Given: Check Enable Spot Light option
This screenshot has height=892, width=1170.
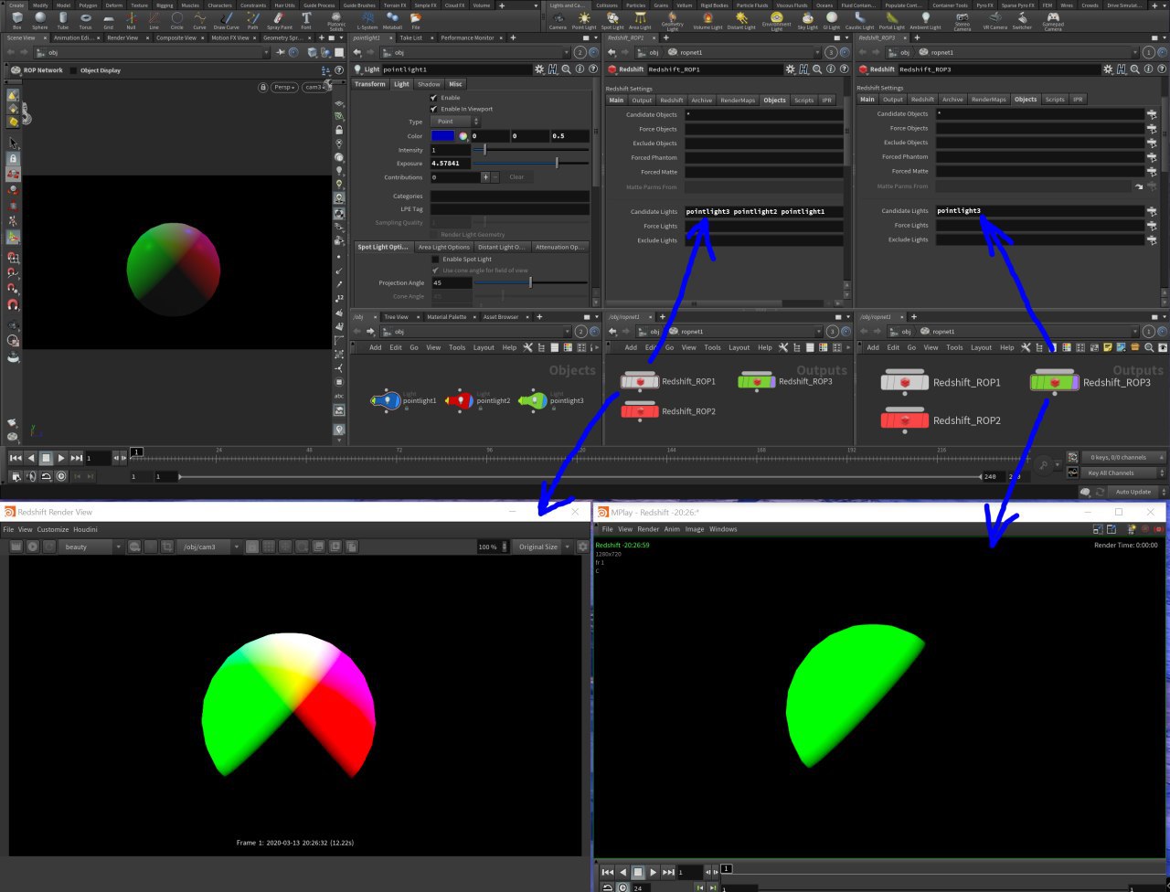Looking at the screenshot, I should tap(435, 260).
